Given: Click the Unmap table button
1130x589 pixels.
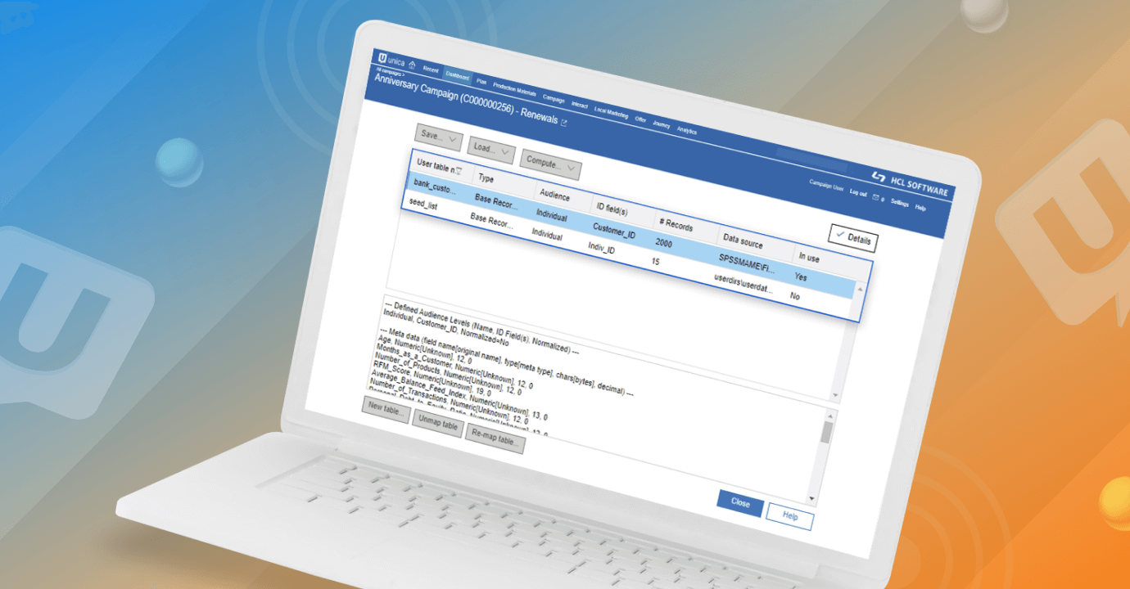Looking at the screenshot, I should 437,425.
